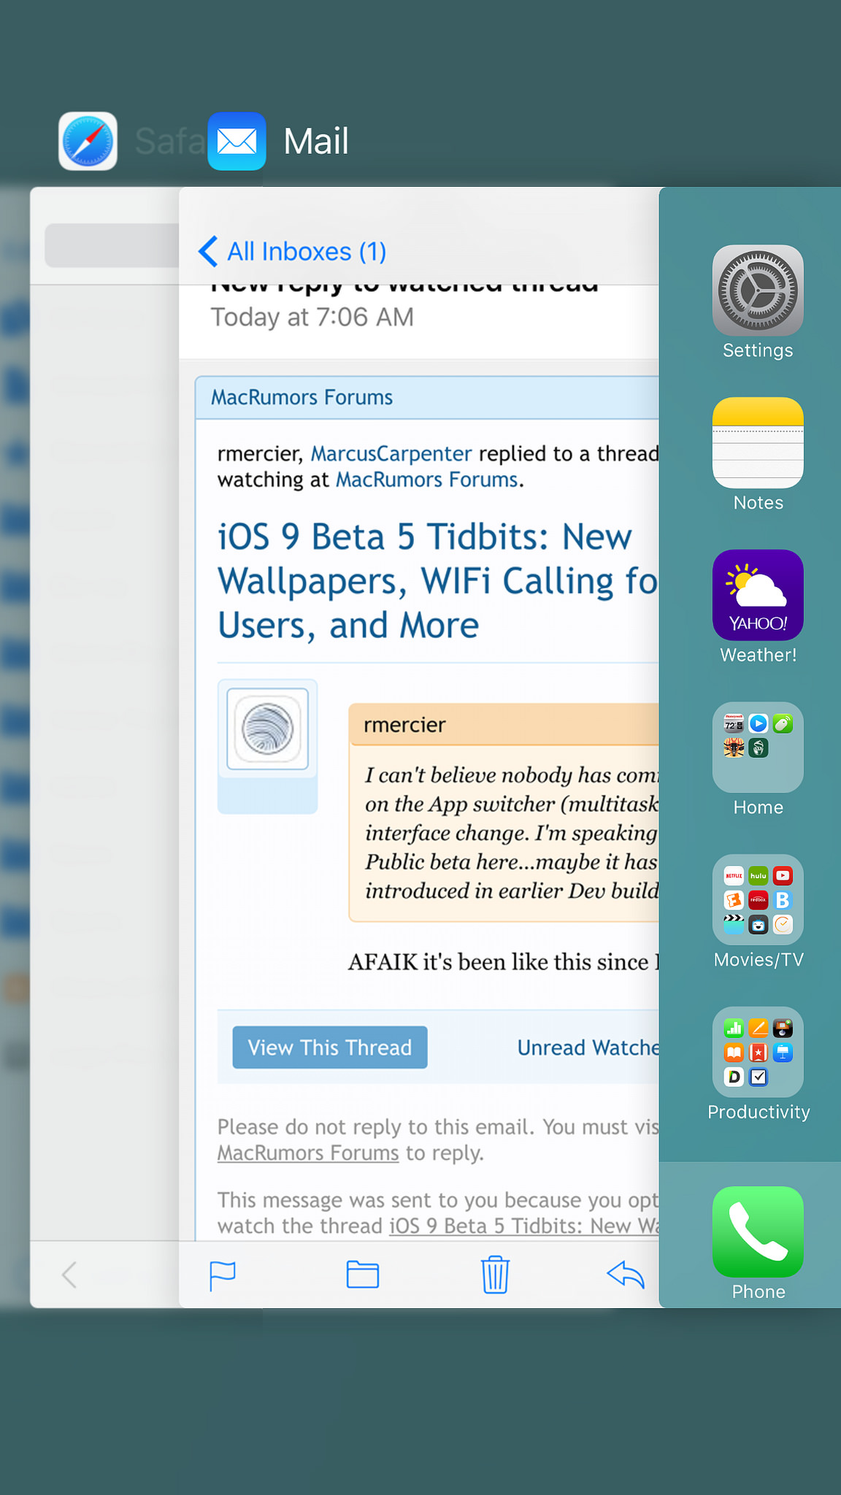841x1495 pixels.
Task: Tap the rmercier quote header
Action: 504,725
